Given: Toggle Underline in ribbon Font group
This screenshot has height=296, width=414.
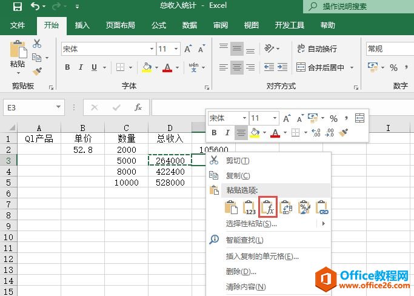Looking at the screenshot, I should (x=94, y=67).
